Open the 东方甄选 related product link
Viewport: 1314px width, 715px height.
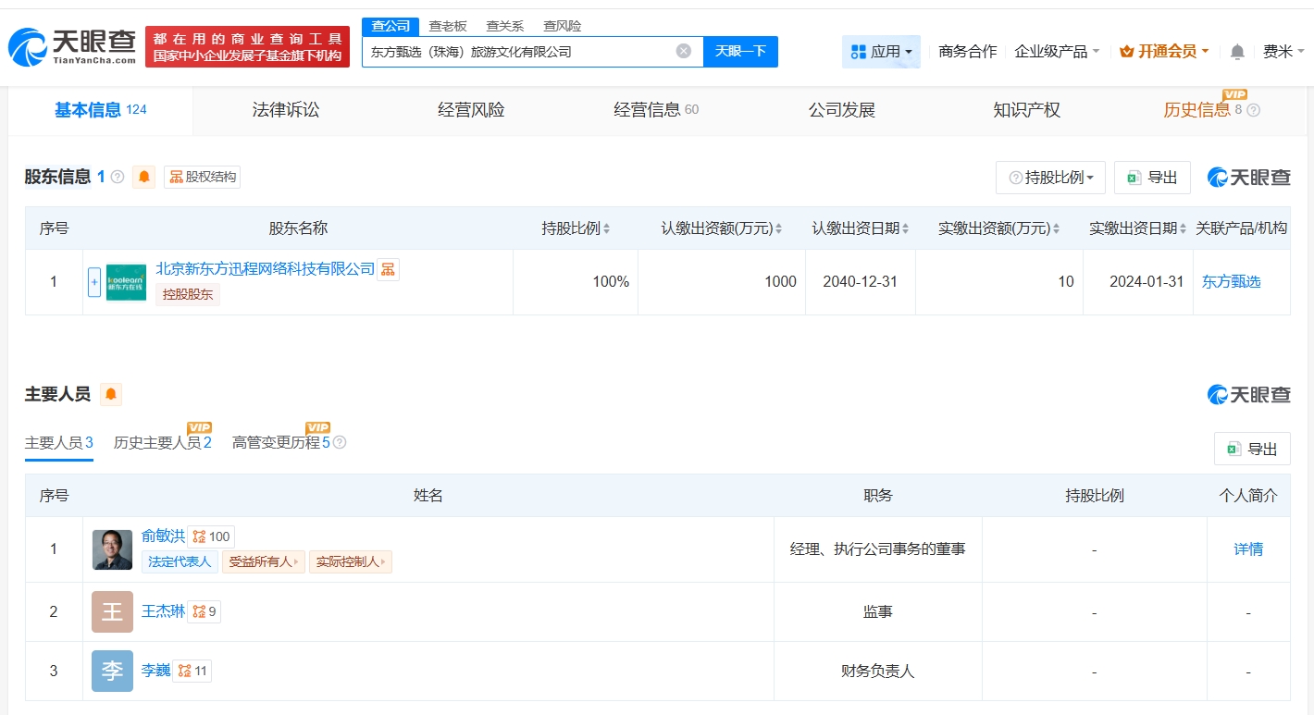pyautogui.click(x=1231, y=282)
